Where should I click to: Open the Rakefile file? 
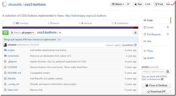pos(11,78)
